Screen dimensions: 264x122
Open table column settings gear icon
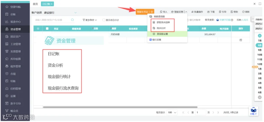click(x=38, y=29)
